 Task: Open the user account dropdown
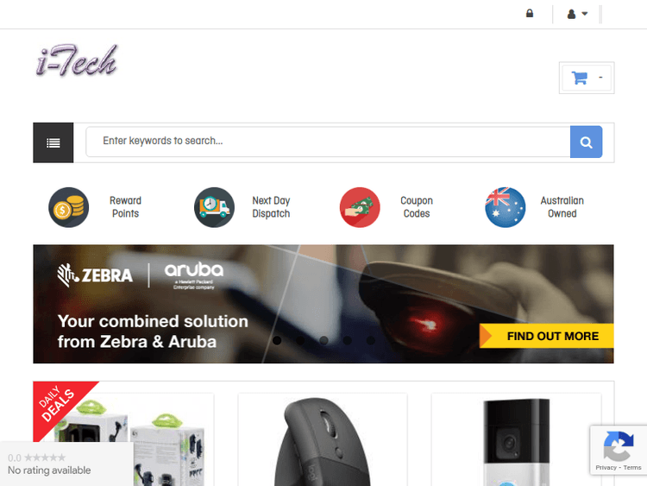[577, 14]
